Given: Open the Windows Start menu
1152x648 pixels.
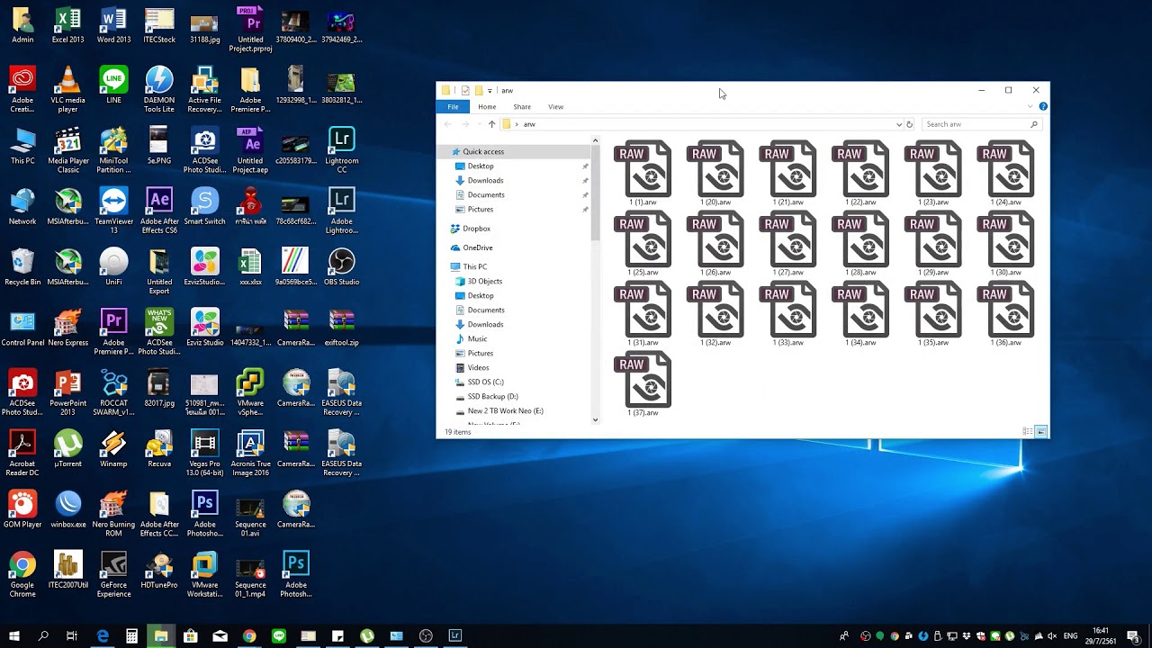Looking at the screenshot, I should pyautogui.click(x=14, y=636).
